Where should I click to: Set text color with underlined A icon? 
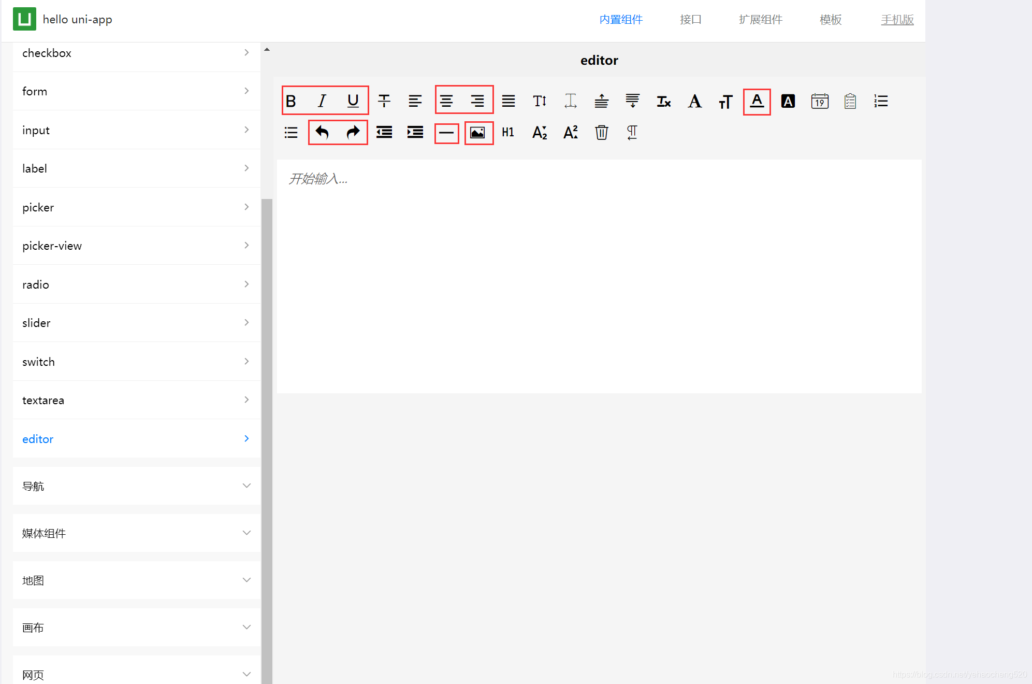[x=757, y=101]
